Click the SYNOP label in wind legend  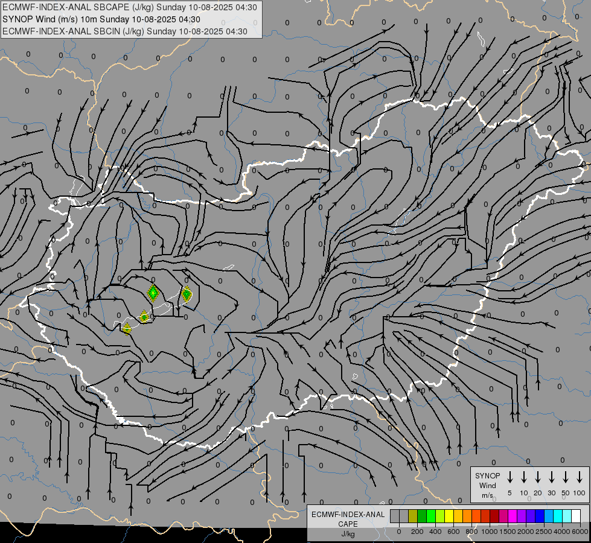[487, 475]
